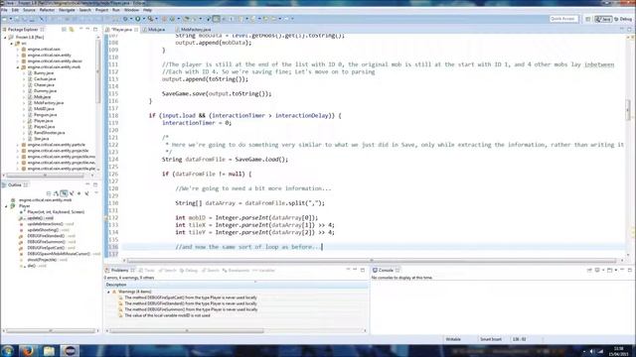
Task: Minimize the Problems view panel
Action: 355,270
